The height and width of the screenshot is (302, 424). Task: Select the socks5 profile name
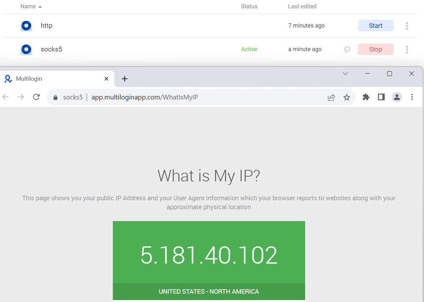pyautogui.click(x=51, y=49)
